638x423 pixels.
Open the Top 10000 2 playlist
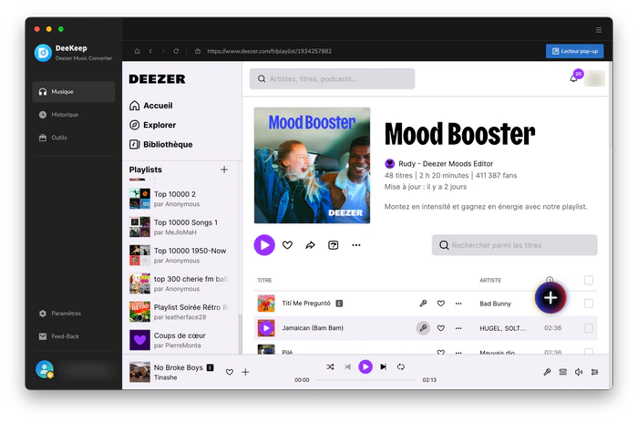coord(180,199)
